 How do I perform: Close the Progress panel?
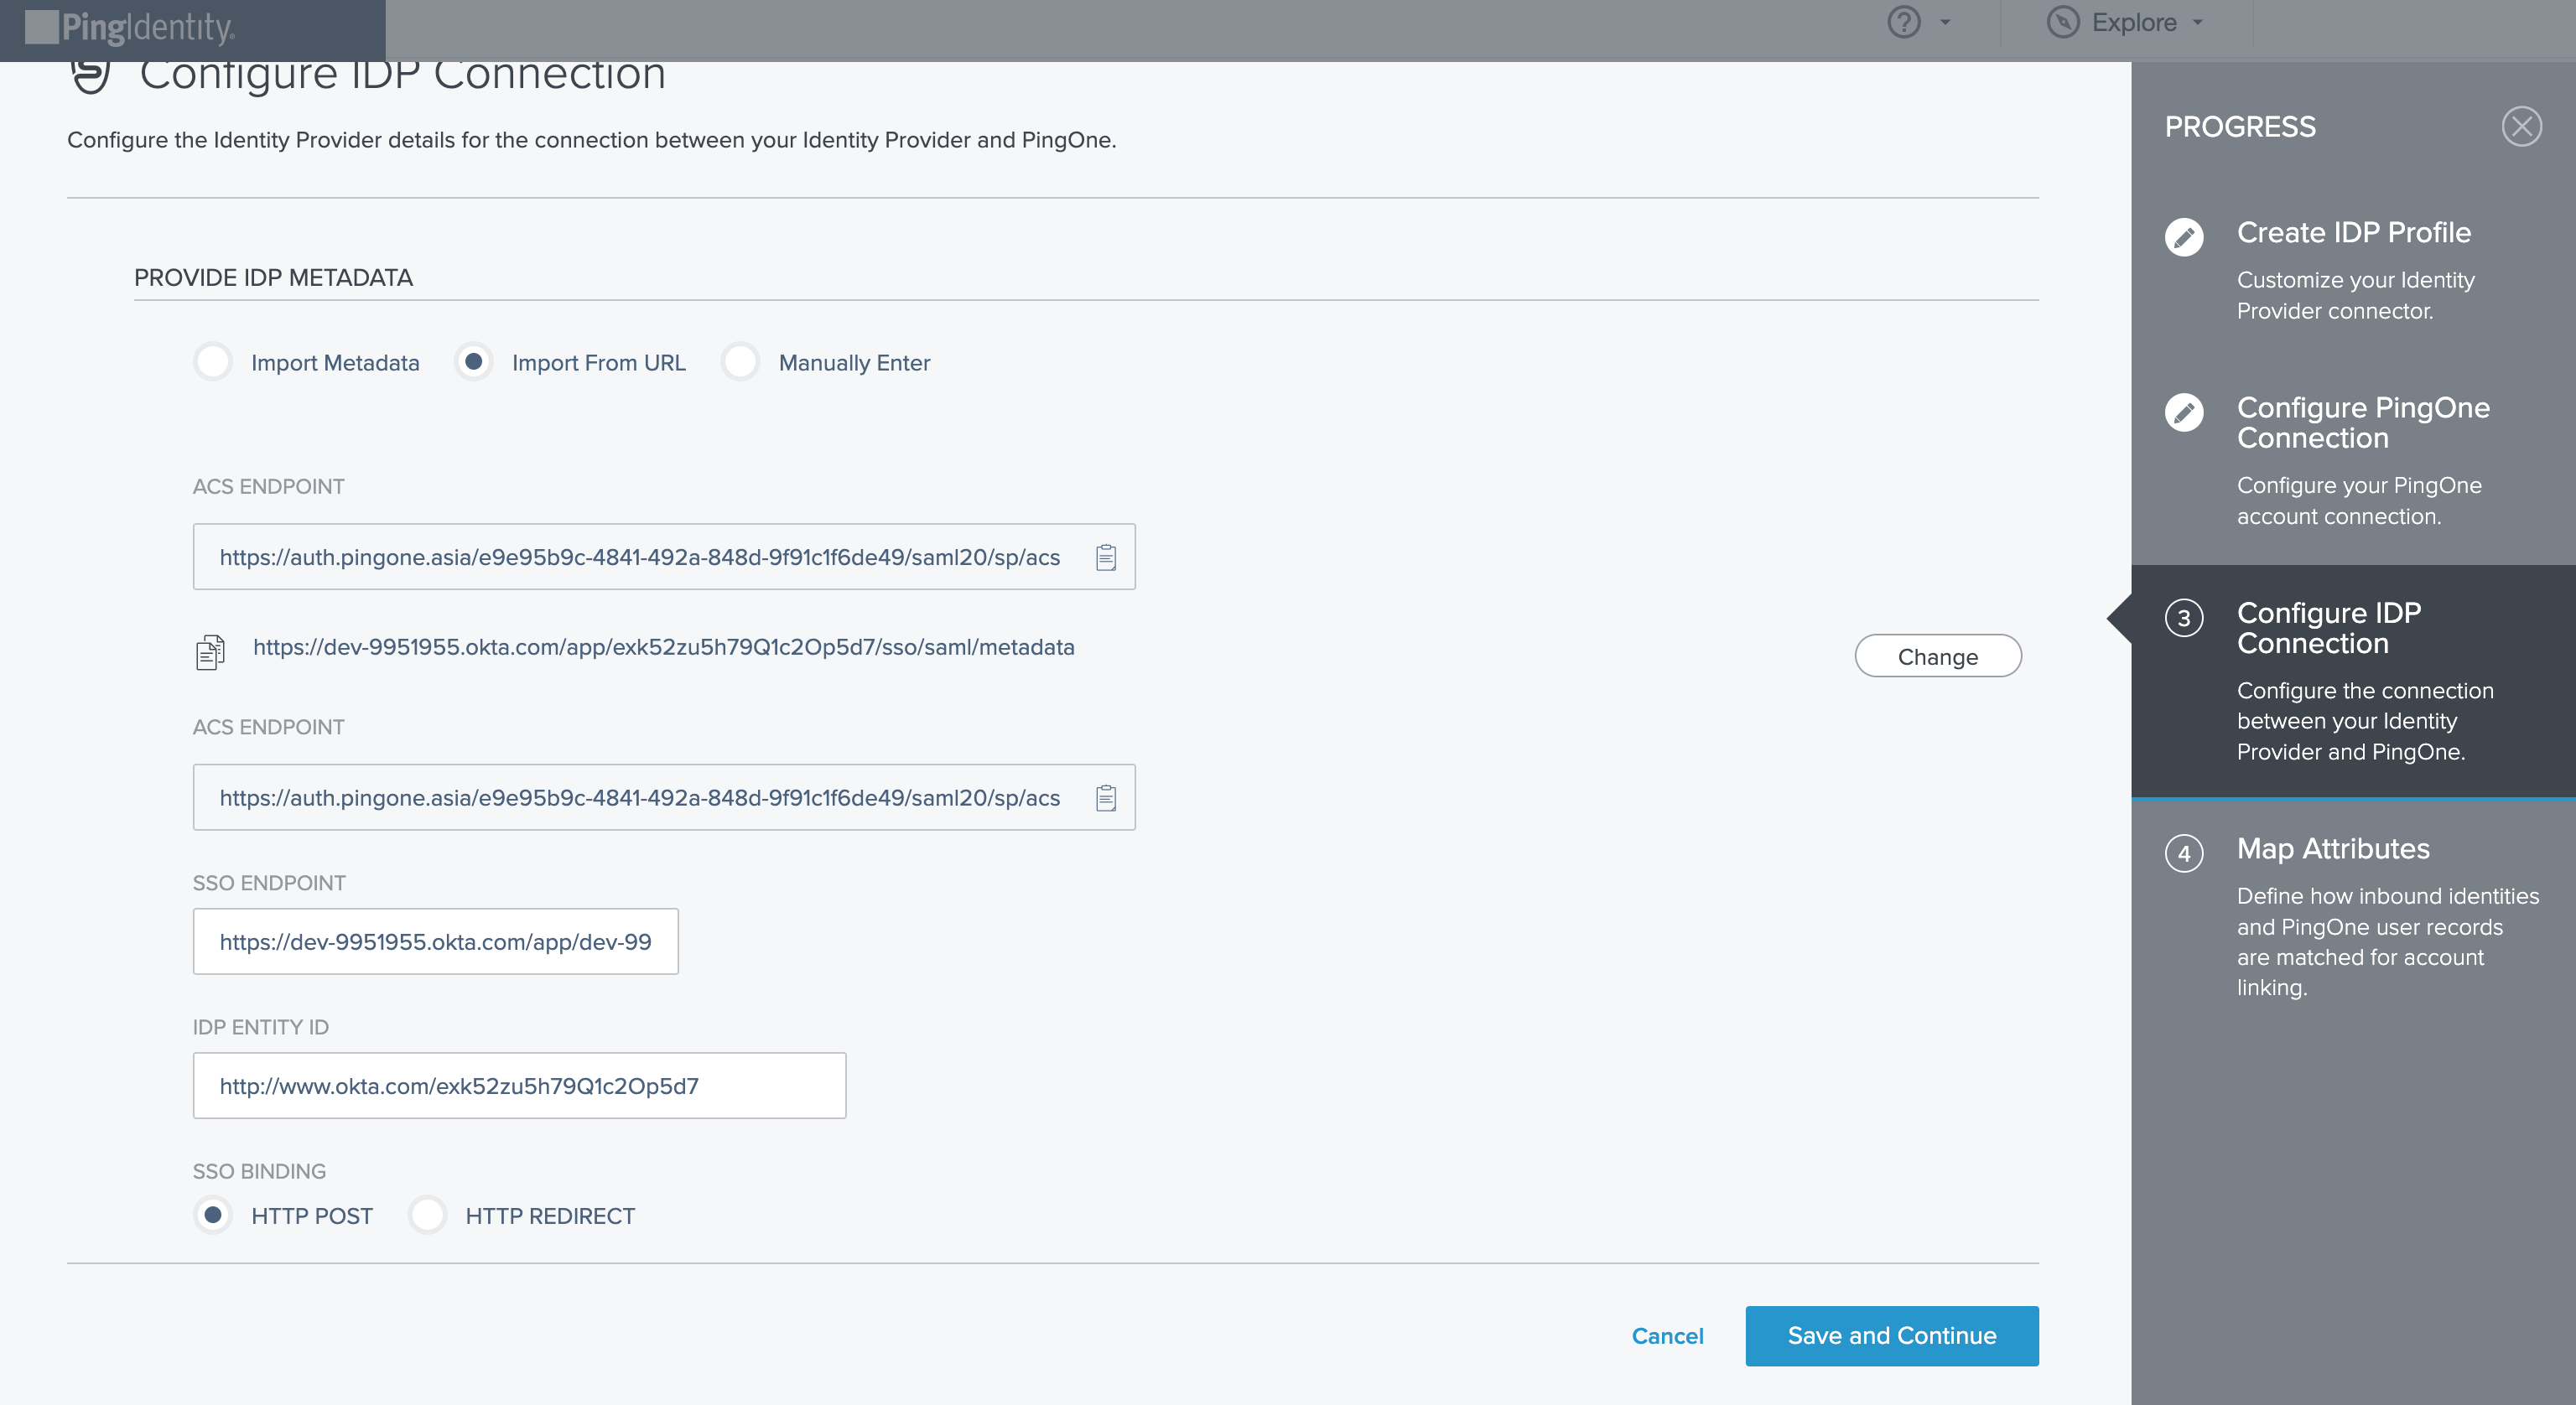coord(2523,126)
